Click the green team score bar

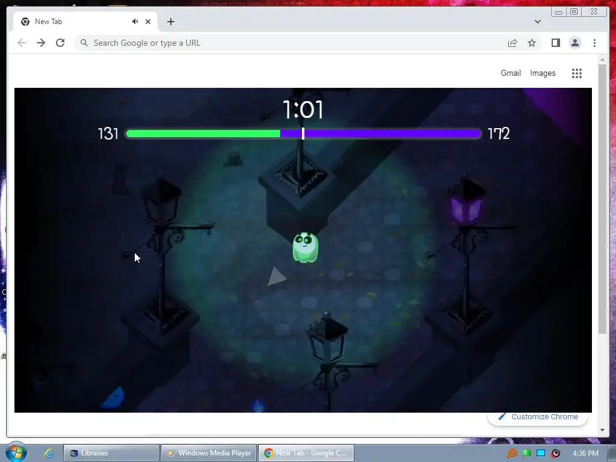click(x=203, y=134)
